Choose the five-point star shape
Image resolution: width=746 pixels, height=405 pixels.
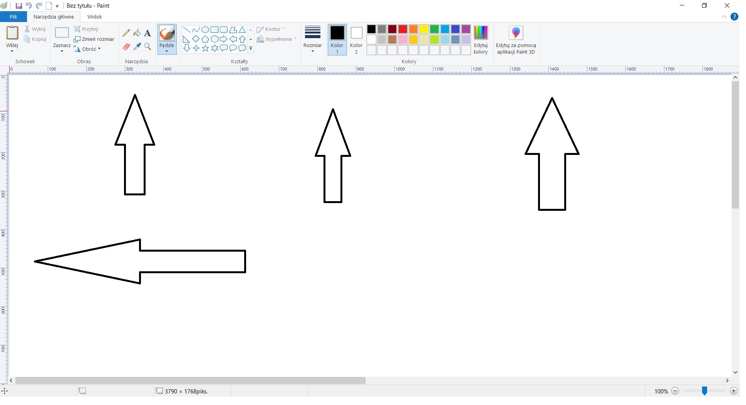[205, 48]
